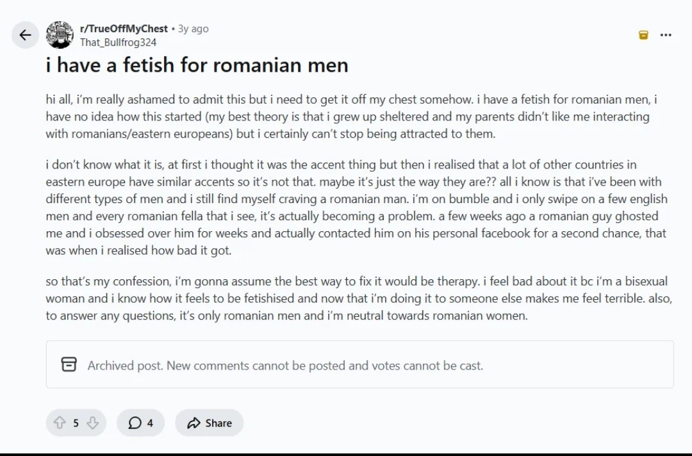
Task: Click the final paragraph starting 'so that's my confession'
Action: (x=352, y=298)
